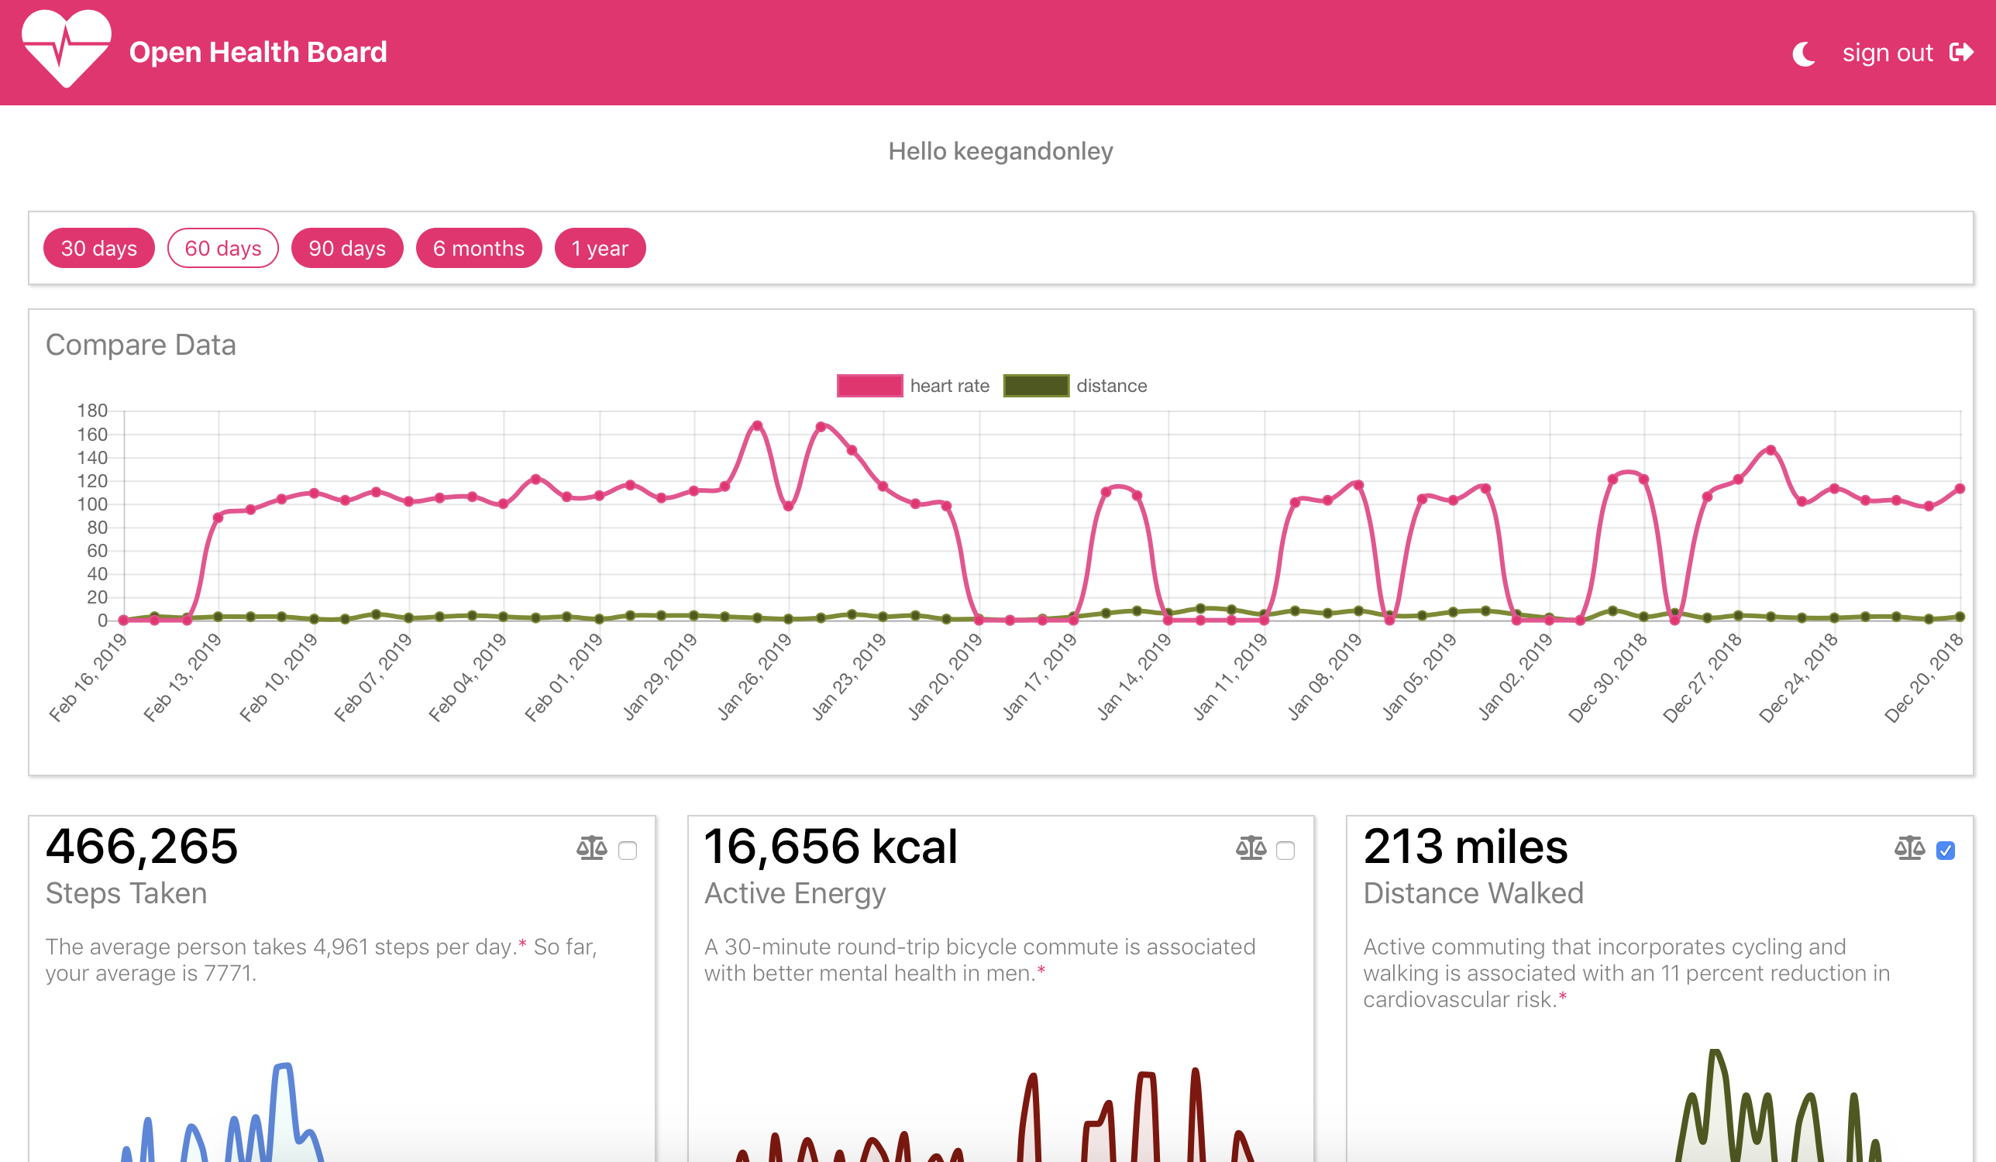Viewport: 1996px width, 1162px height.
Task: Select the 30 days range
Action: pos(99,249)
